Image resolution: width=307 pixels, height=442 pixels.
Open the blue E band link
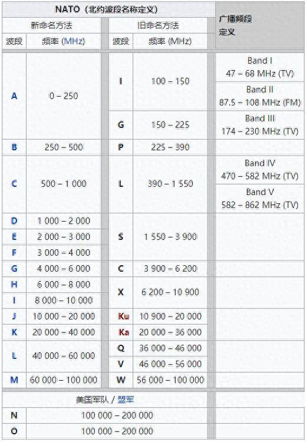[14, 237]
